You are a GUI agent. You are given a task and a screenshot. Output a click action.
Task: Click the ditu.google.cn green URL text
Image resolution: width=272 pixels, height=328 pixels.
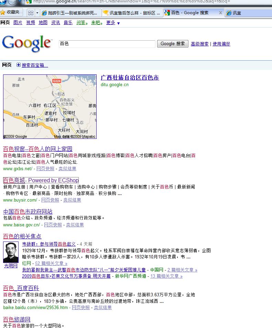[115, 85]
